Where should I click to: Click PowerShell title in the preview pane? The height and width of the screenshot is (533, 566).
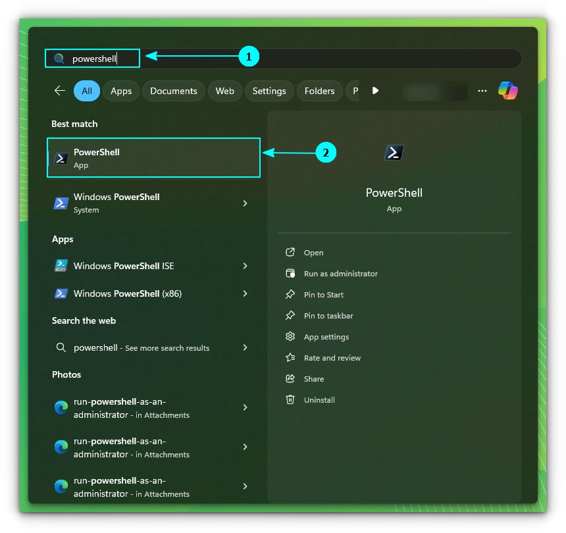[394, 193]
